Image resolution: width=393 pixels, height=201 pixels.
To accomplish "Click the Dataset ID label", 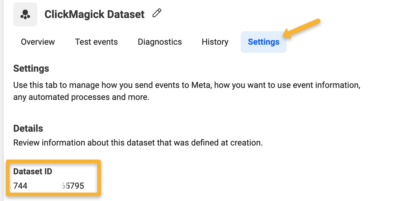I will (x=33, y=171).
